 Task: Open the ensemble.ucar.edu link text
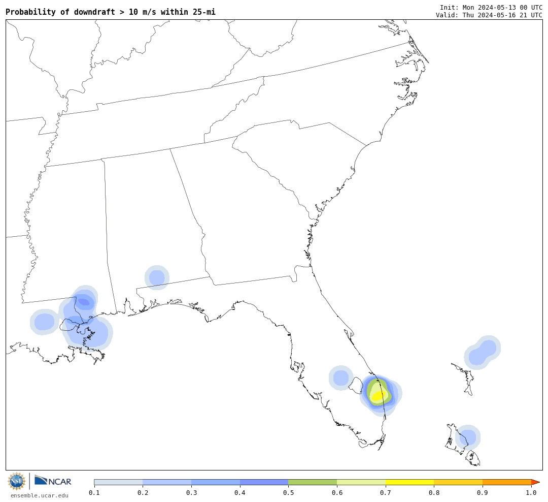click(x=40, y=495)
